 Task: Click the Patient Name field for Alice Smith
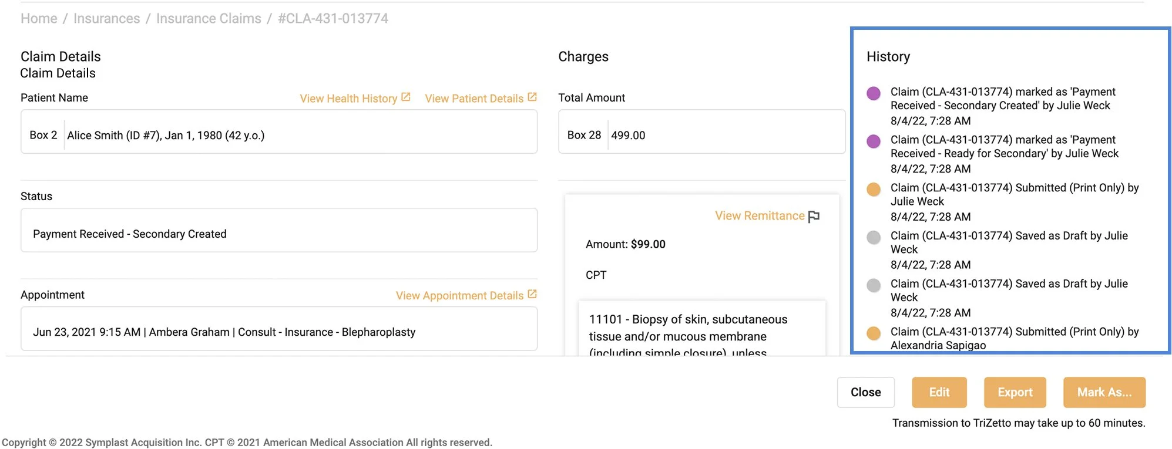point(300,135)
